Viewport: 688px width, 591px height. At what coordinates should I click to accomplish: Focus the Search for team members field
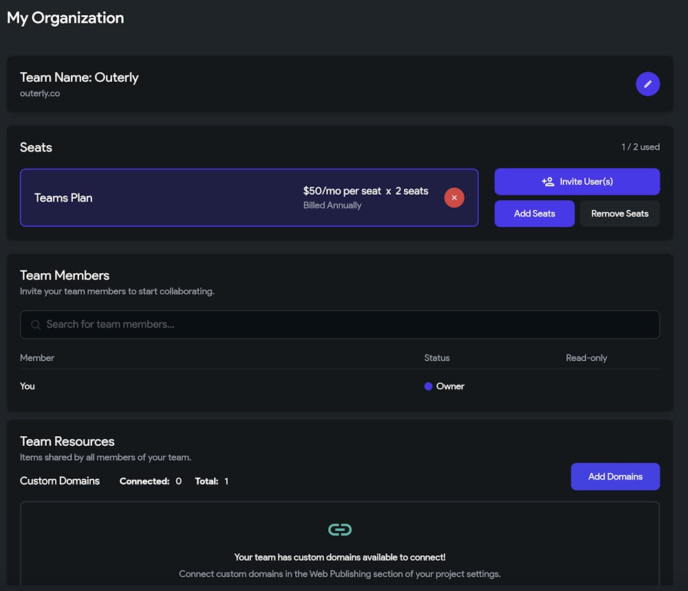click(x=344, y=325)
